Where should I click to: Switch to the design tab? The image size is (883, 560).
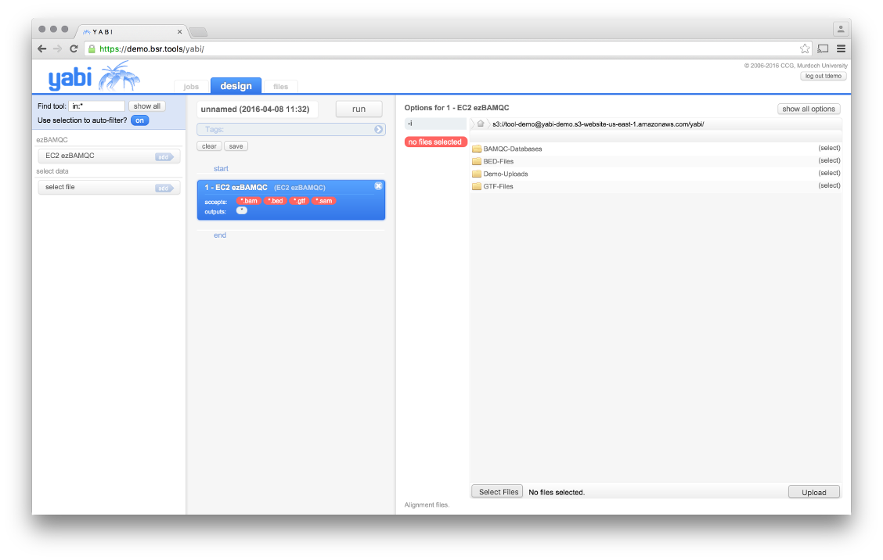pos(236,85)
